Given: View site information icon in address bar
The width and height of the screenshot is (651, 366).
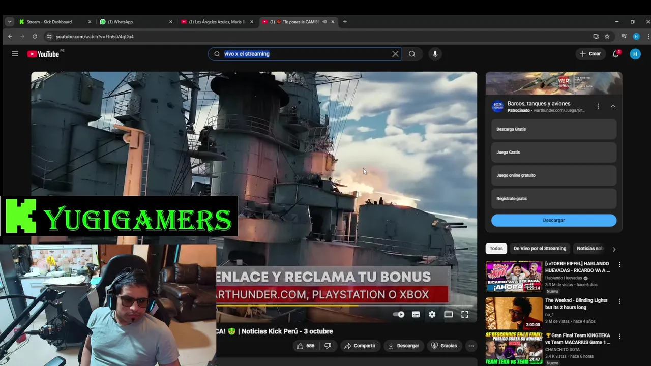Looking at the screenshot, I should coord(49,37).
